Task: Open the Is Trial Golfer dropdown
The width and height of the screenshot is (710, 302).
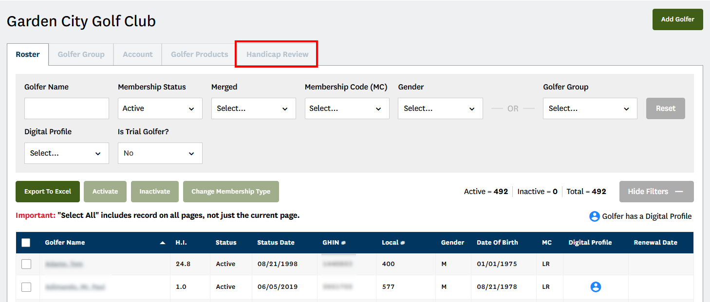Action: (160, 153)
